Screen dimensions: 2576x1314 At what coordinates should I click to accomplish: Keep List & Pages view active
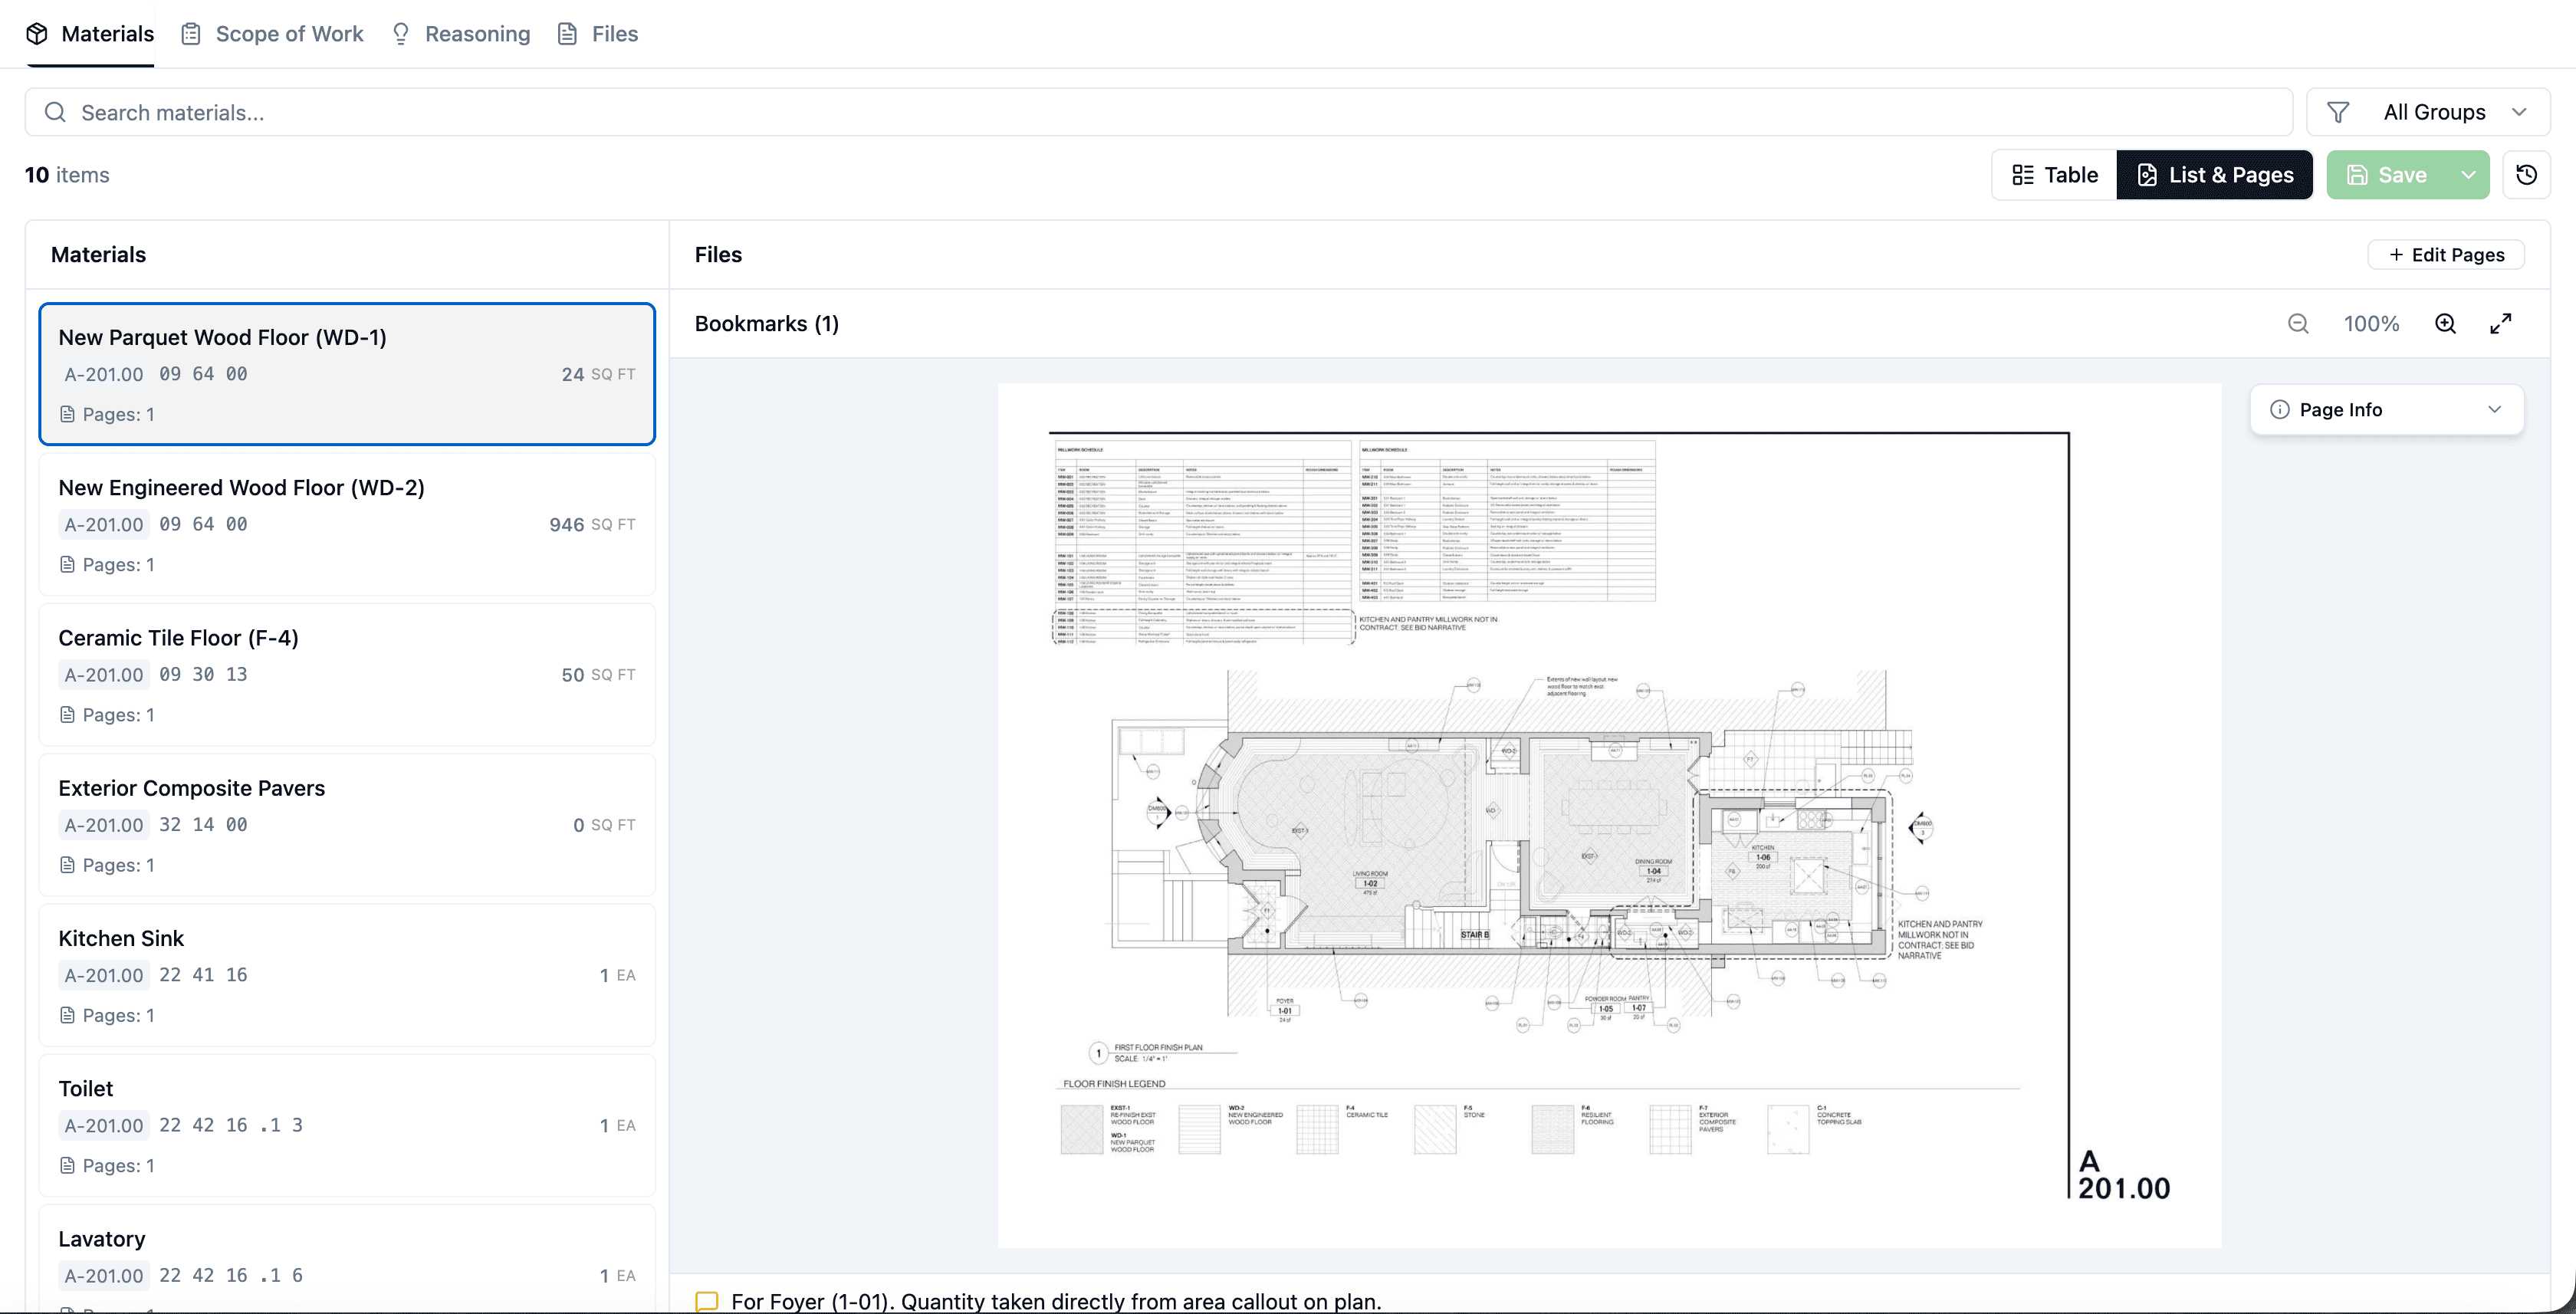pyautogui.click(x=2214, y=174)
